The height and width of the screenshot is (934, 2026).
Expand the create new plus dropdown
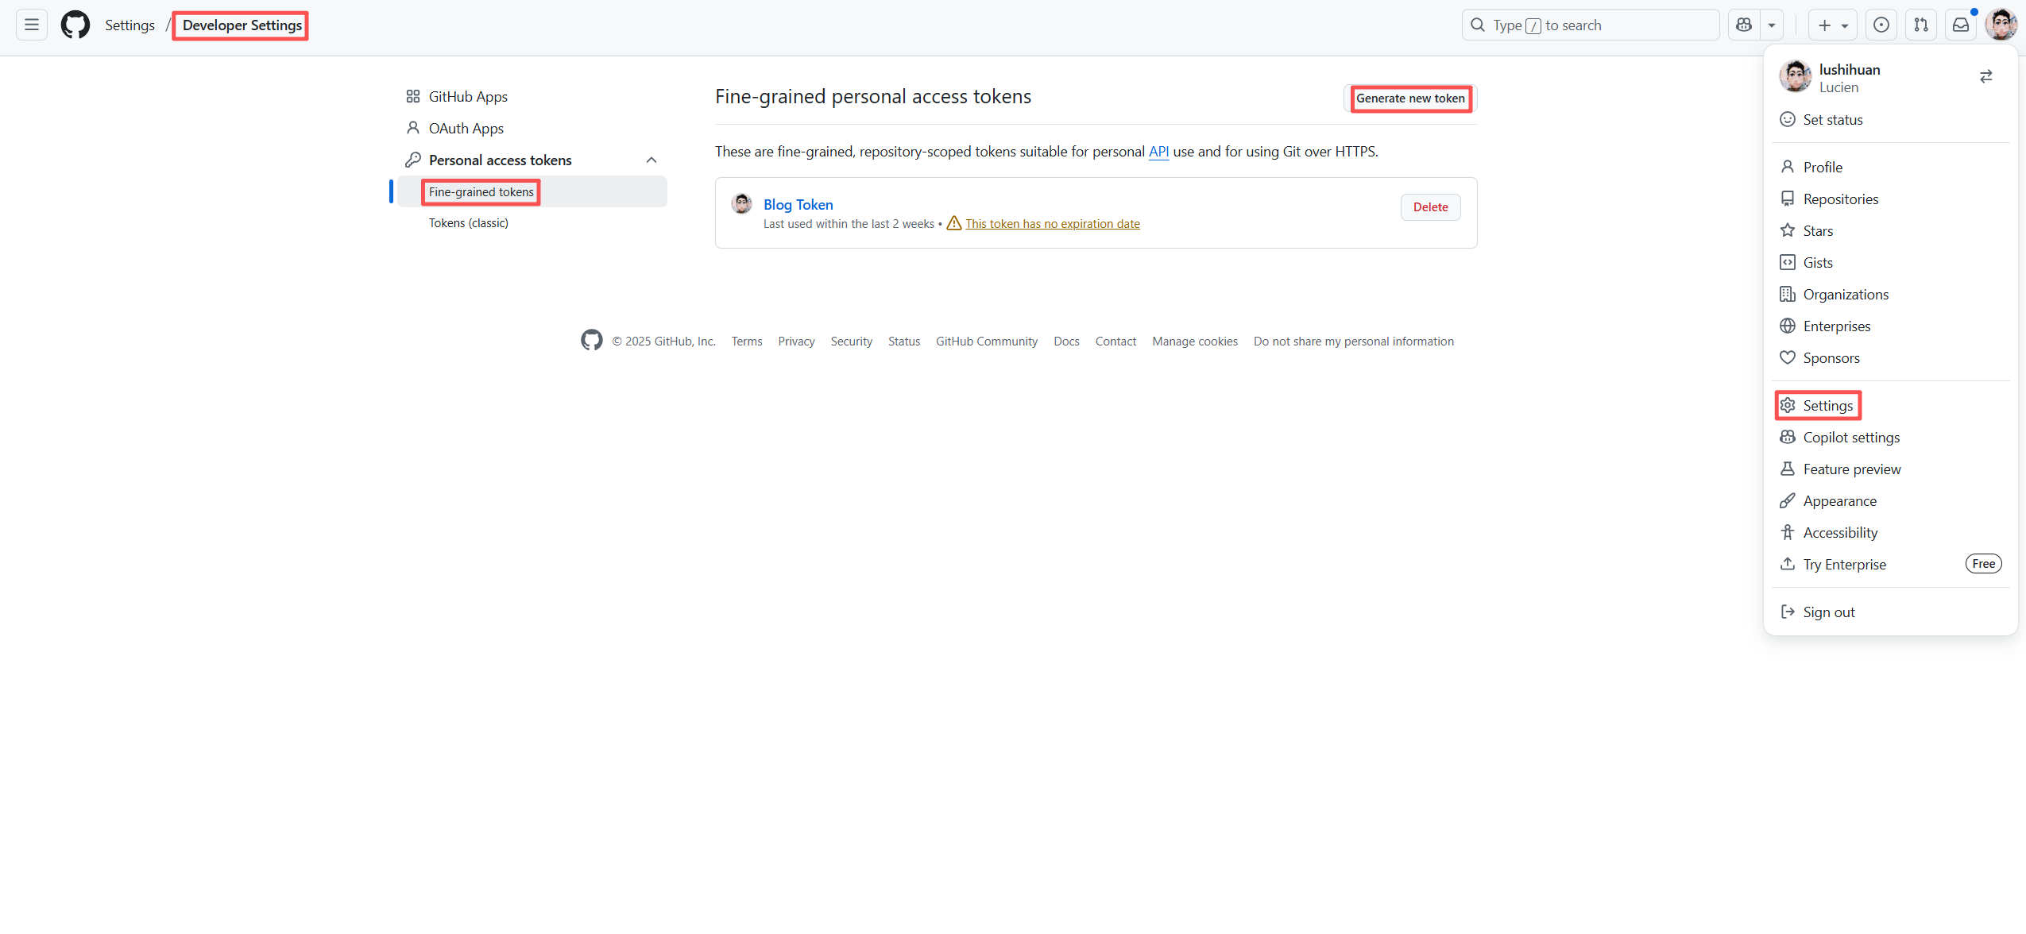[x=1832, y=25]
